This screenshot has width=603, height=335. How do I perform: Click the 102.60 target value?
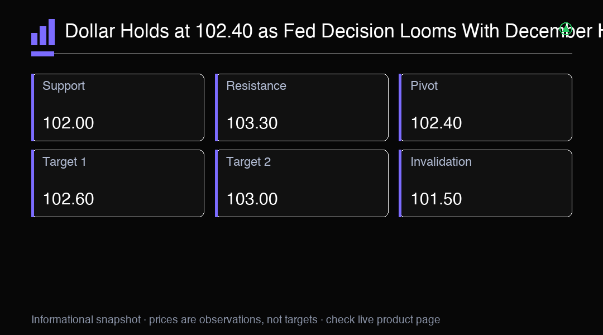69,199
